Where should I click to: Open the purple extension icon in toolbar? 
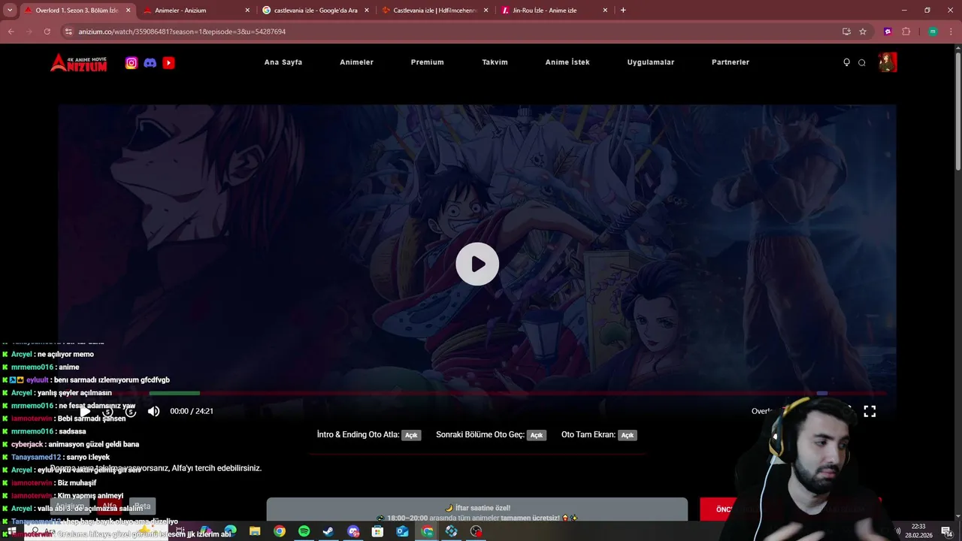pos(888,32)
